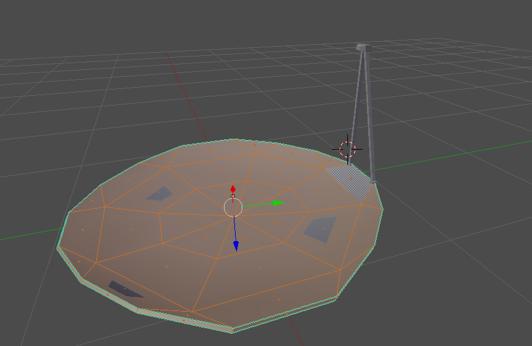Click the topmost rim vertex of the disk
The height and width of the screenshot is (346, 532).
(x=233, y=139)
